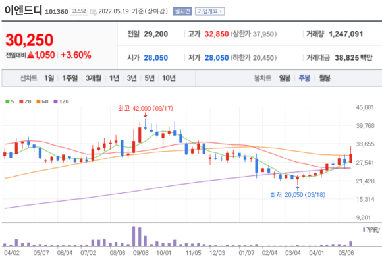This screenshot has width=382, height=259.
Task: Click the 거래대금 value 38,825 백만
Action: (354, 58)
